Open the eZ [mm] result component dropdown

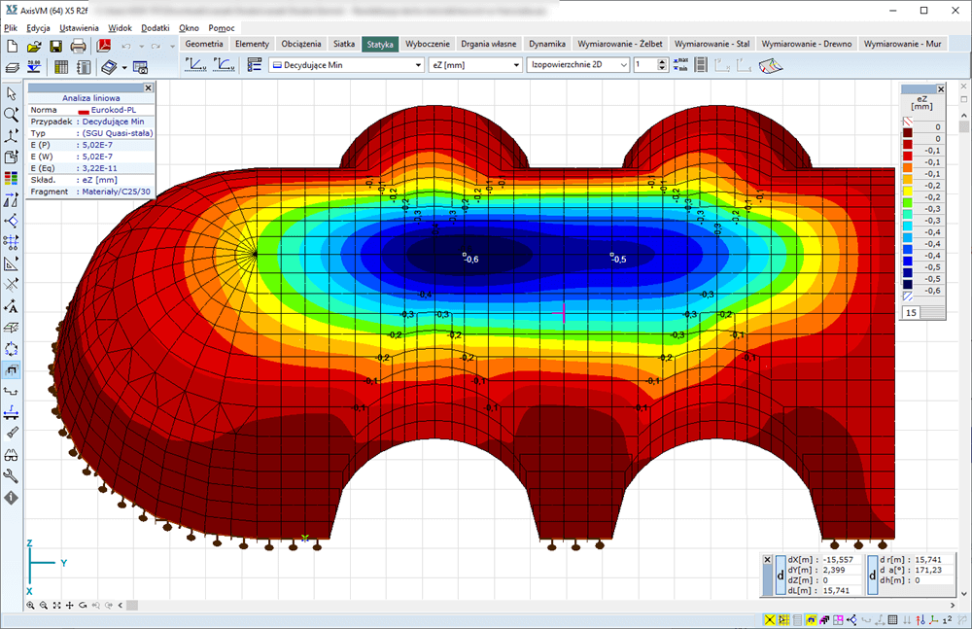(517, 65)
